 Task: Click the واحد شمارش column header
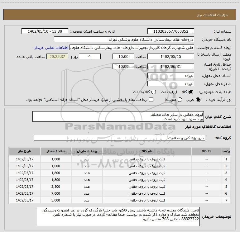87,151
